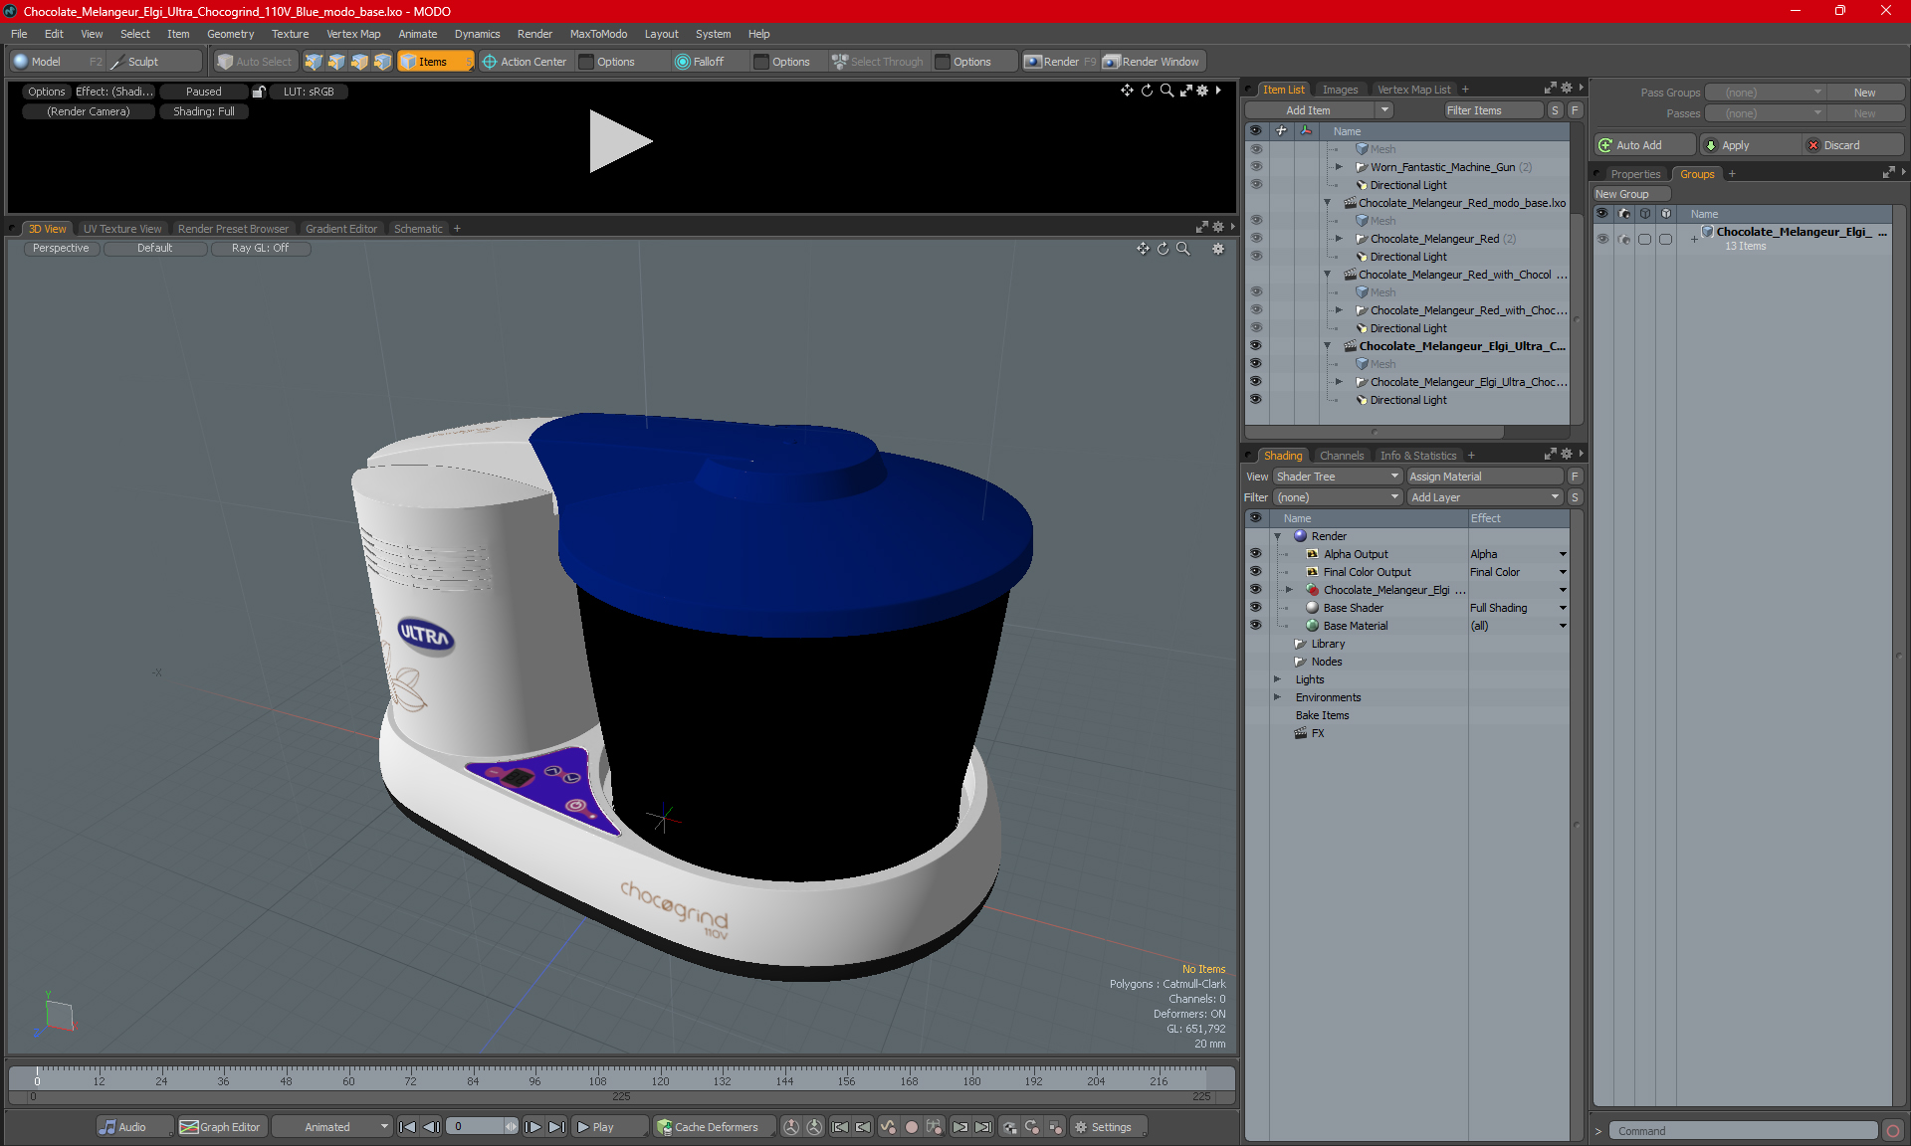This screenshot has height=1146, width=1911.
Task: Select Edges selection mode icon
Action: coord(336,62)
